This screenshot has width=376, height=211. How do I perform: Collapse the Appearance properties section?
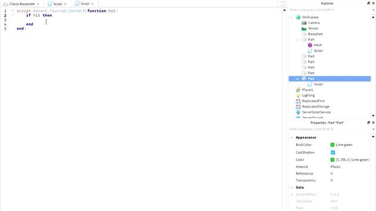tap(291, 138)
